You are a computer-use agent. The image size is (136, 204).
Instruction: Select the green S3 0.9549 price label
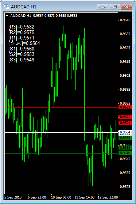click(125, 153)
